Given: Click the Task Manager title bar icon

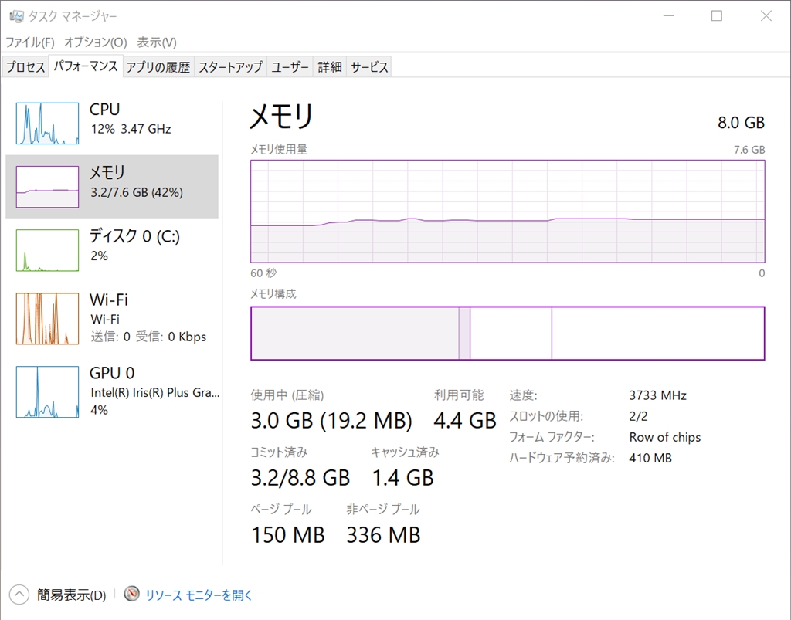Looking at the screenshot, I should 15,15.
